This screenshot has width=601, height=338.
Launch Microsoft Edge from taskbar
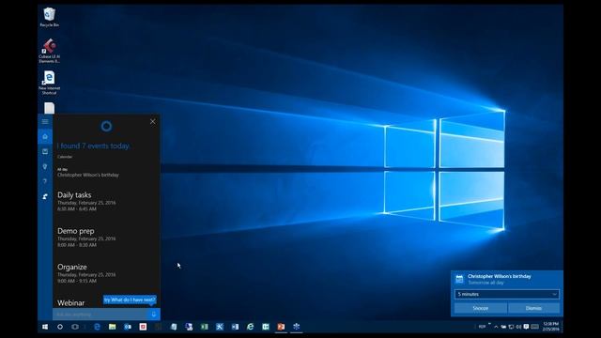pyautogui.click(x=97, y=327)
